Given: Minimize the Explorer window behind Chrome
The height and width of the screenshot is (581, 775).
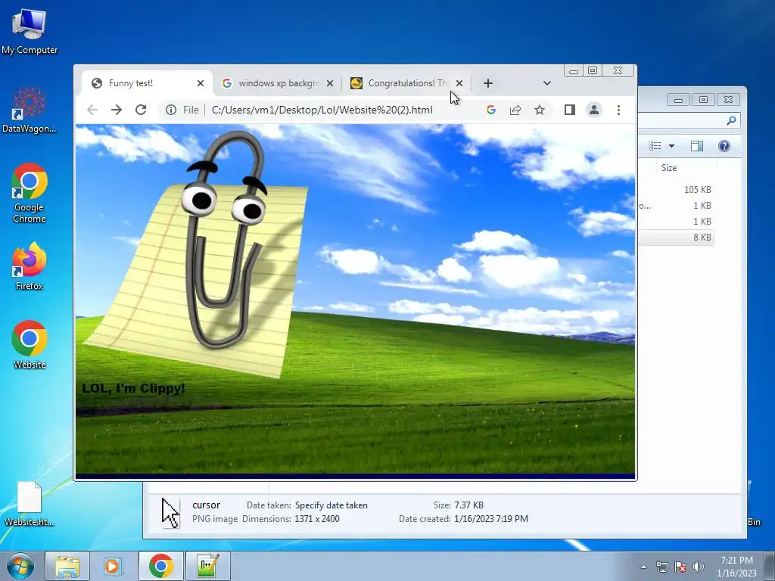Looking at the screenshot, I should point(679,100).
